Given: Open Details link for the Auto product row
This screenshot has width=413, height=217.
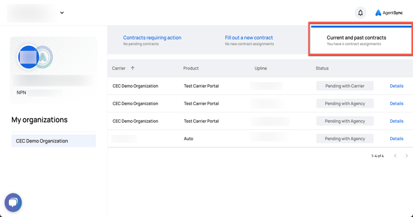Looking at the screenshot, I should [x=396, y=139].
